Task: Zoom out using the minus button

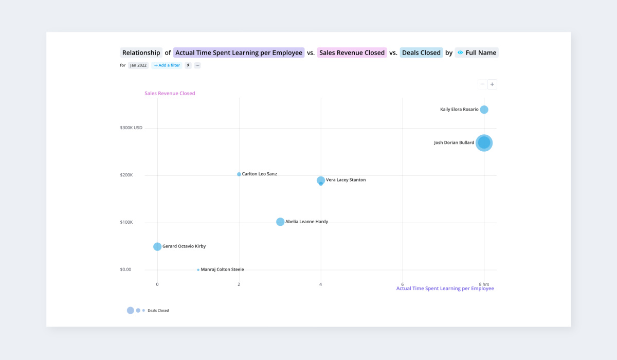Action: pos(483,84)
